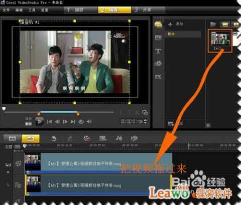This screenshot has height=205, width=241.
Task: Open the Media library panel icon
Action: pyautogui.click(x=158, y=25)
